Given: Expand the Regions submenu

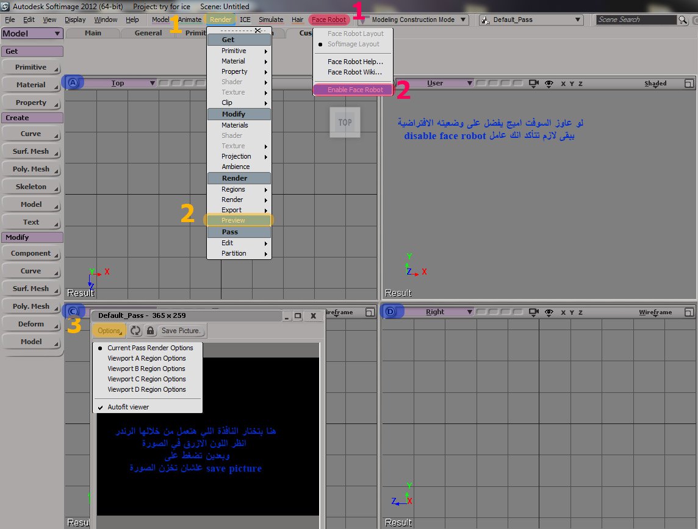Looking at the screenshot, I should coord(240,189).
